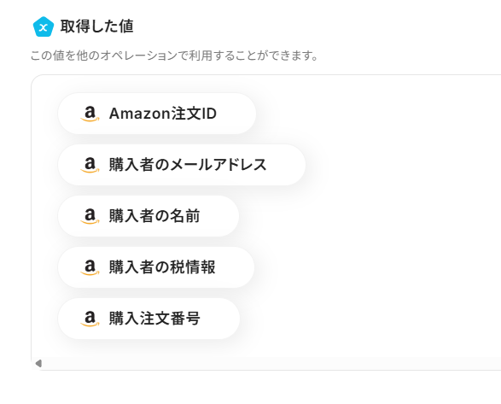Click the blue Yoom logo beside 取得した値
501x404 pixels.
[44, 26]
